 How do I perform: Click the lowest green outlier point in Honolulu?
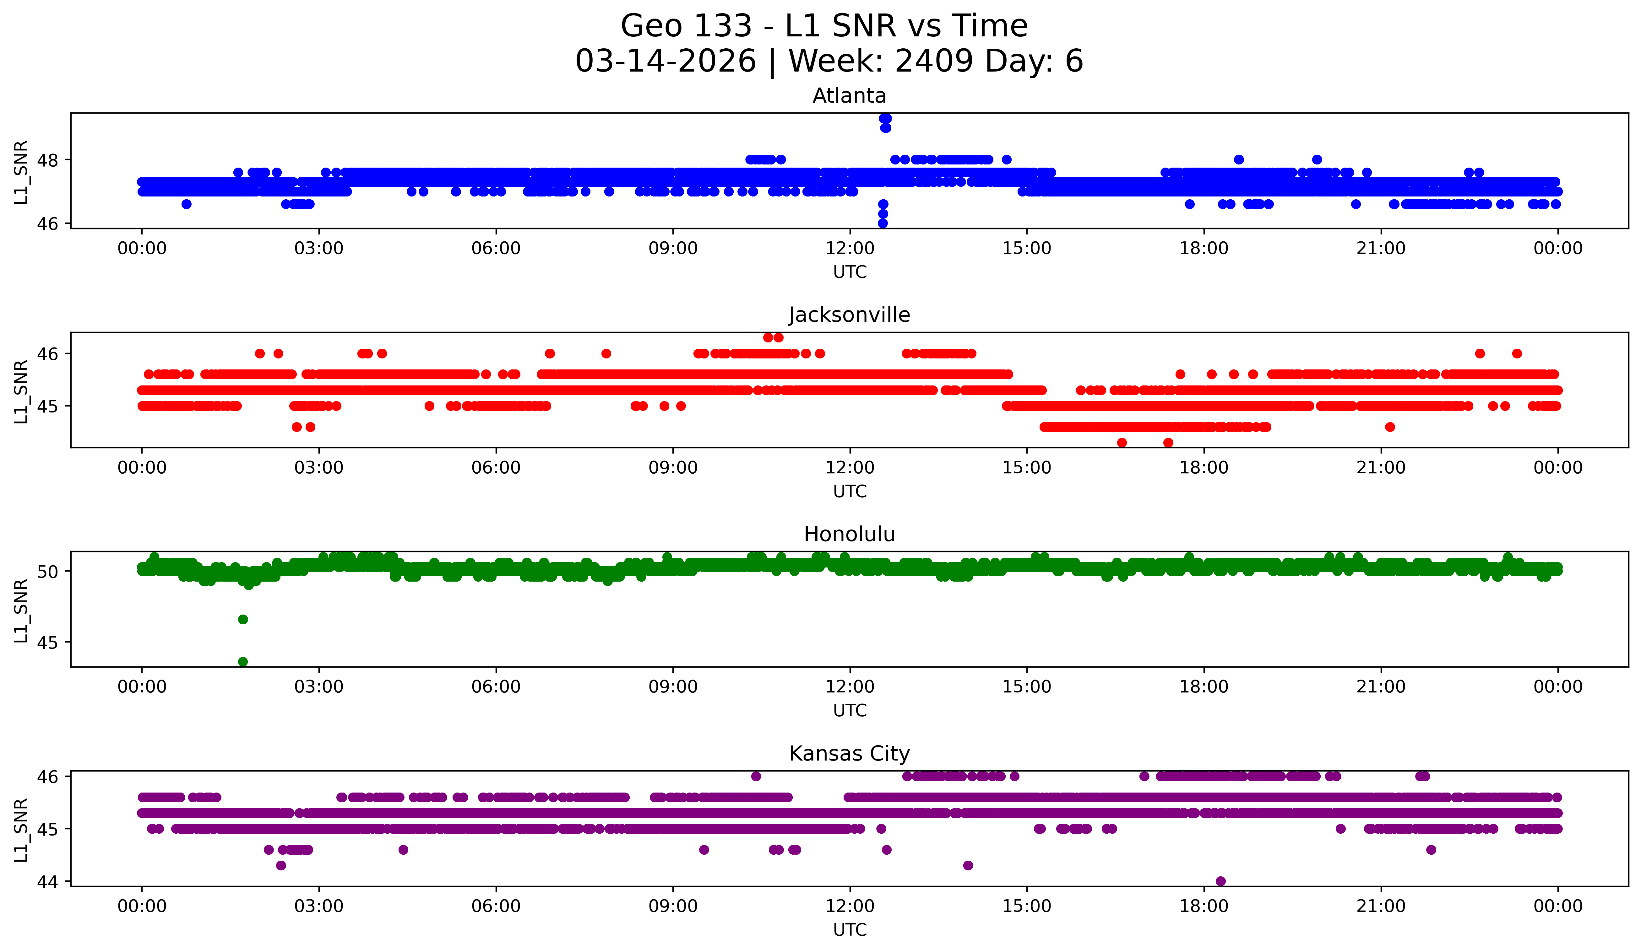tap(243, 662)
